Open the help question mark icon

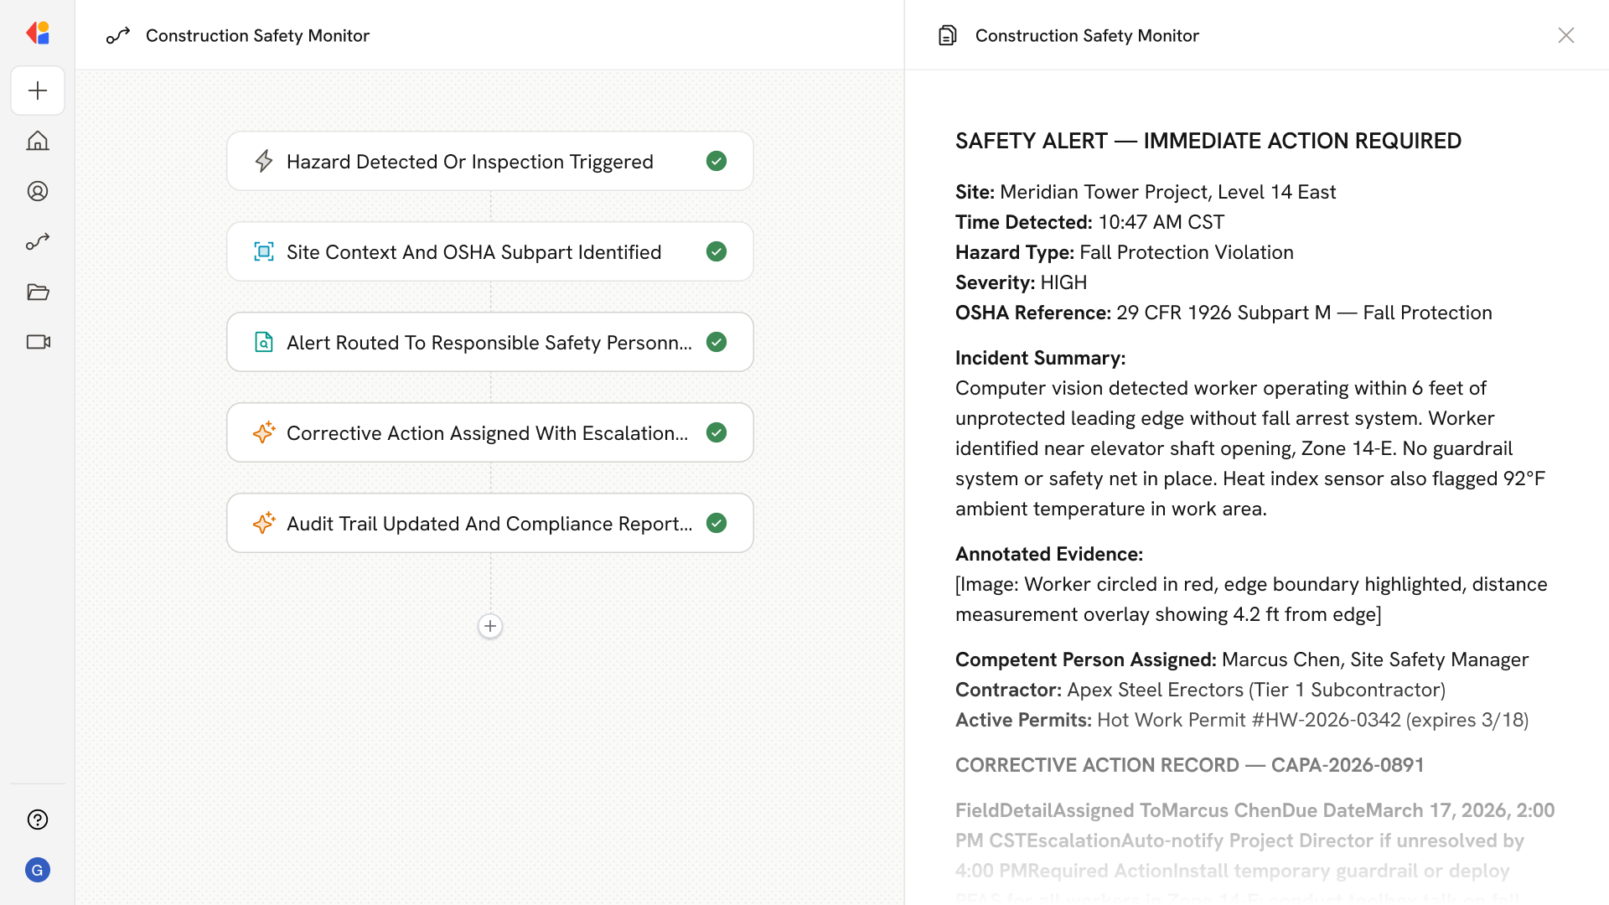38,820
